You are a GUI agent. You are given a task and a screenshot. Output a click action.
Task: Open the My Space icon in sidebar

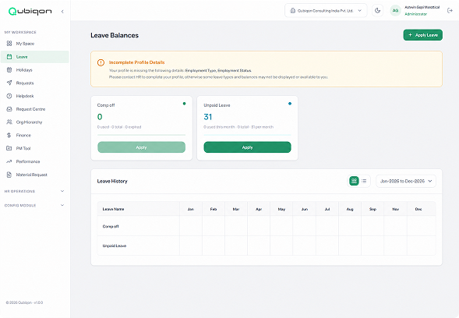point(9,44)
